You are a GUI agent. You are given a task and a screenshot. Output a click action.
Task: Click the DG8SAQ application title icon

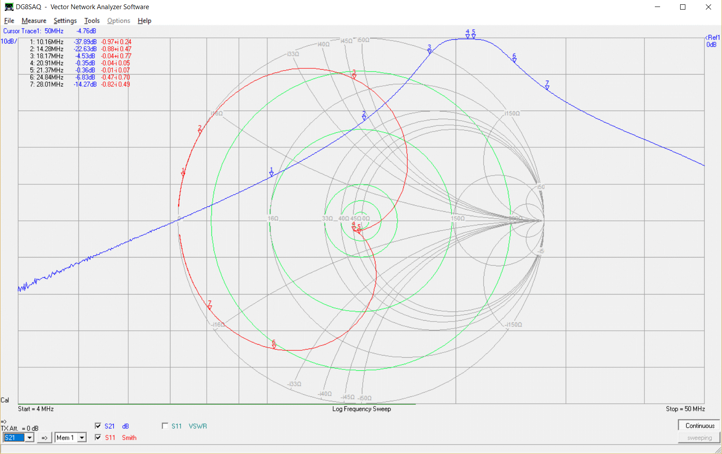click(9, 7)
